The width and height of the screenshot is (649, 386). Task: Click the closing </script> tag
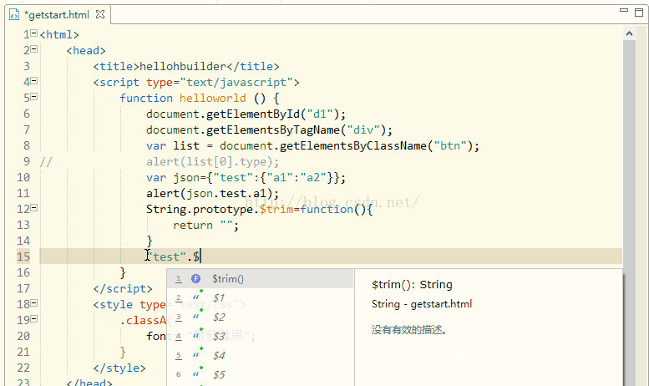click(123, 289)
